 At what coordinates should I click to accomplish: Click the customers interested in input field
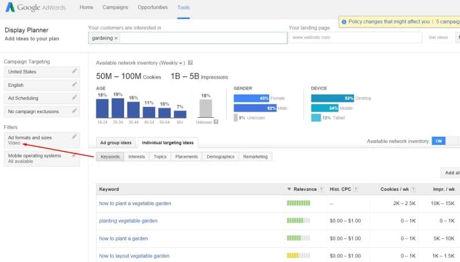click(188, 38)
